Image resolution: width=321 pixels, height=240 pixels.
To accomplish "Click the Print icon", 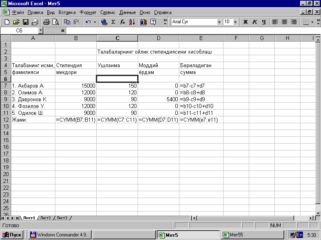I will [x=47, y=22].
